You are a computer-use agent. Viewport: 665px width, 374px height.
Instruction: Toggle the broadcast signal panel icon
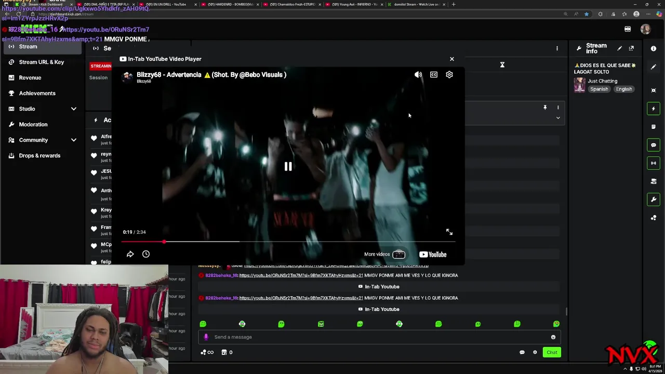(654, 163)
